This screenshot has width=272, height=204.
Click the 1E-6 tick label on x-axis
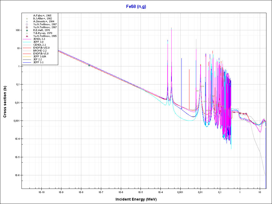coord(121,192)
